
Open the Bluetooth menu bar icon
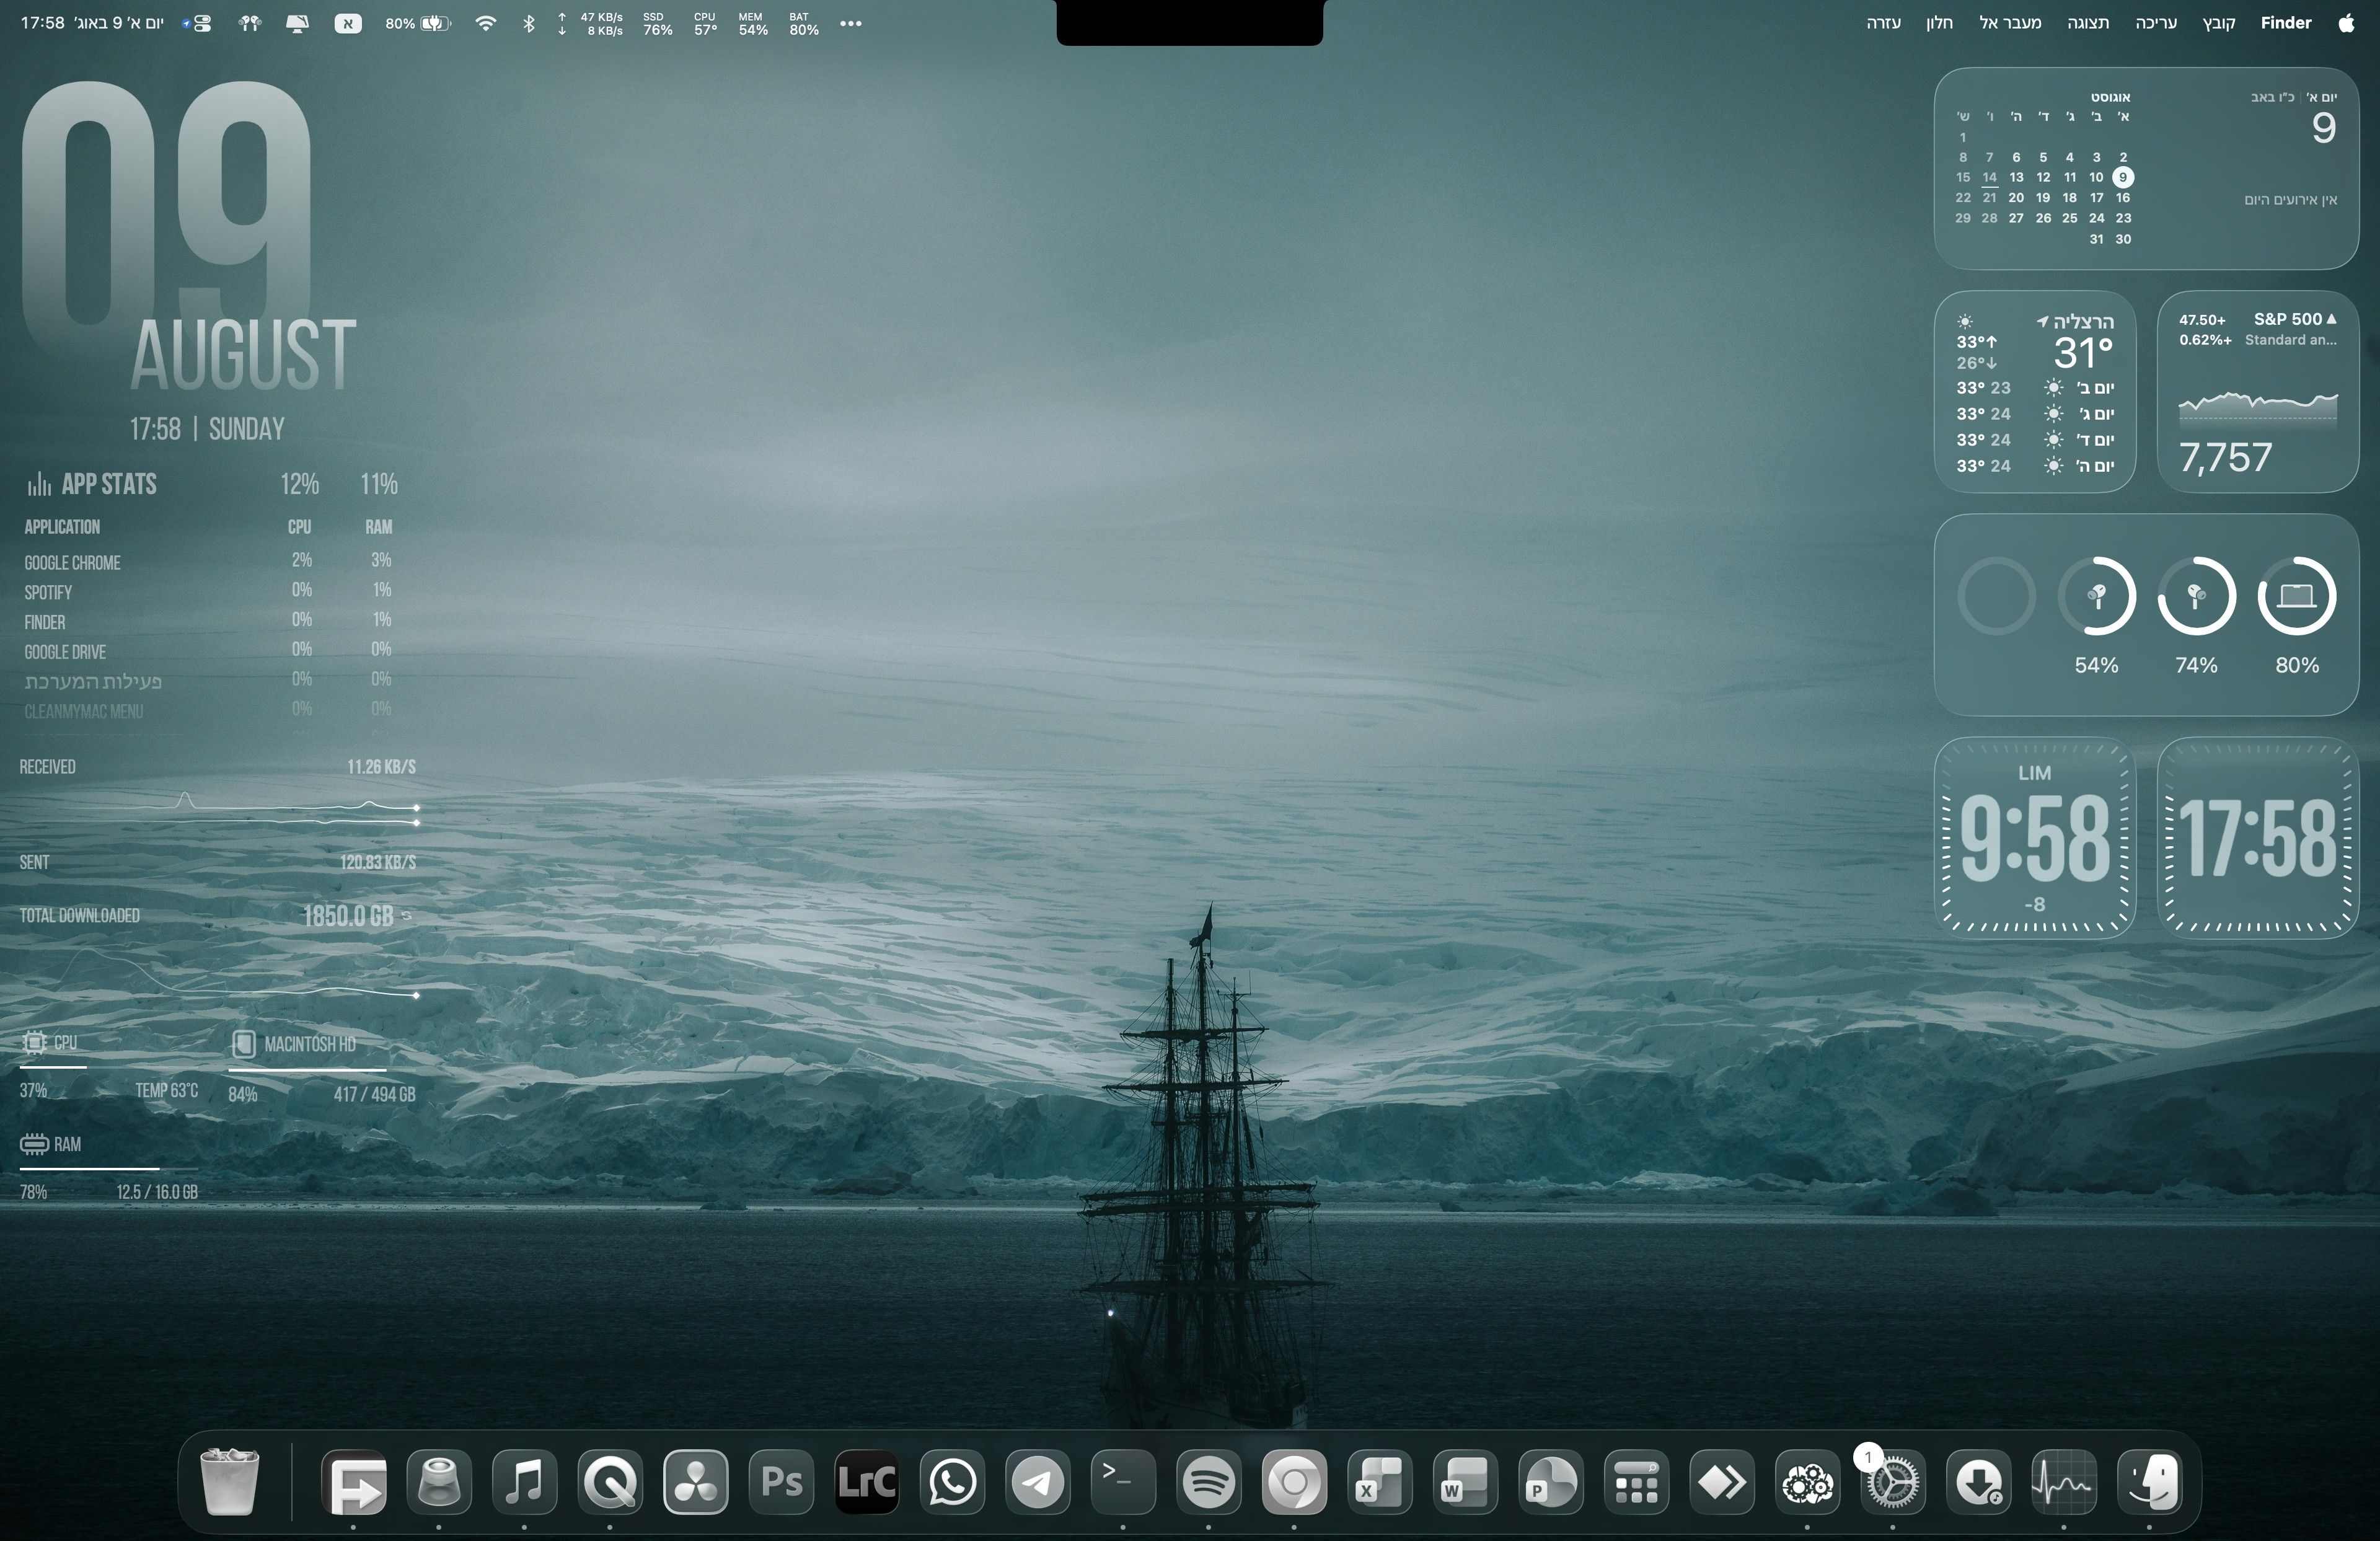pyautogui.click(x=529, y=23)
